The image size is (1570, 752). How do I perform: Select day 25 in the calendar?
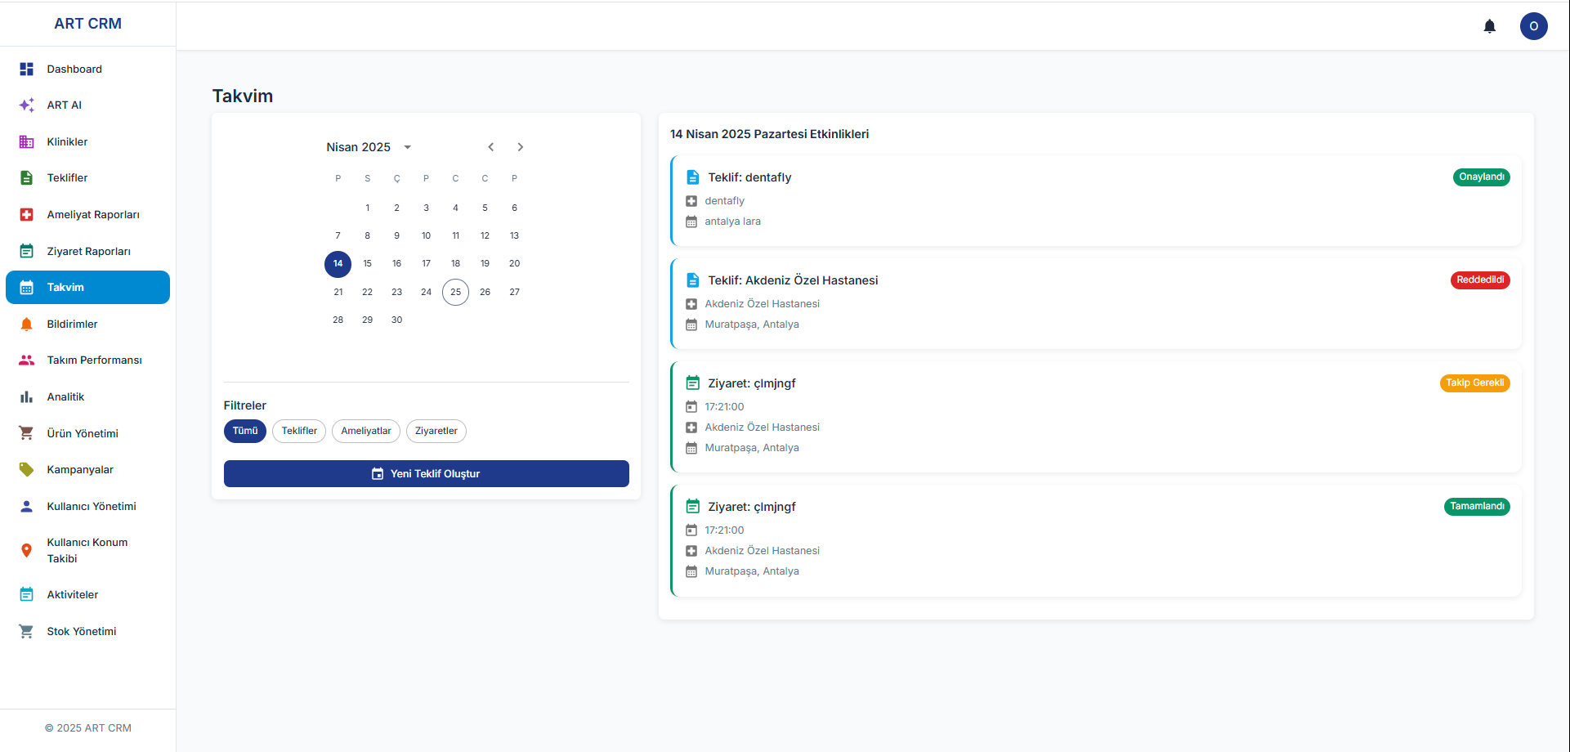click(x=455, y=293)
